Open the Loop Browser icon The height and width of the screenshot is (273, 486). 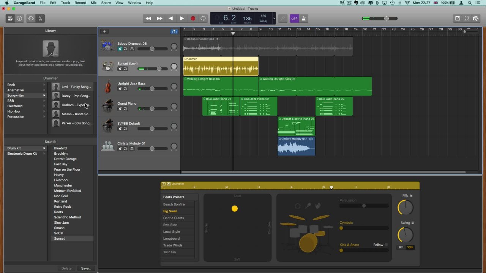click(x=467, y=18)
